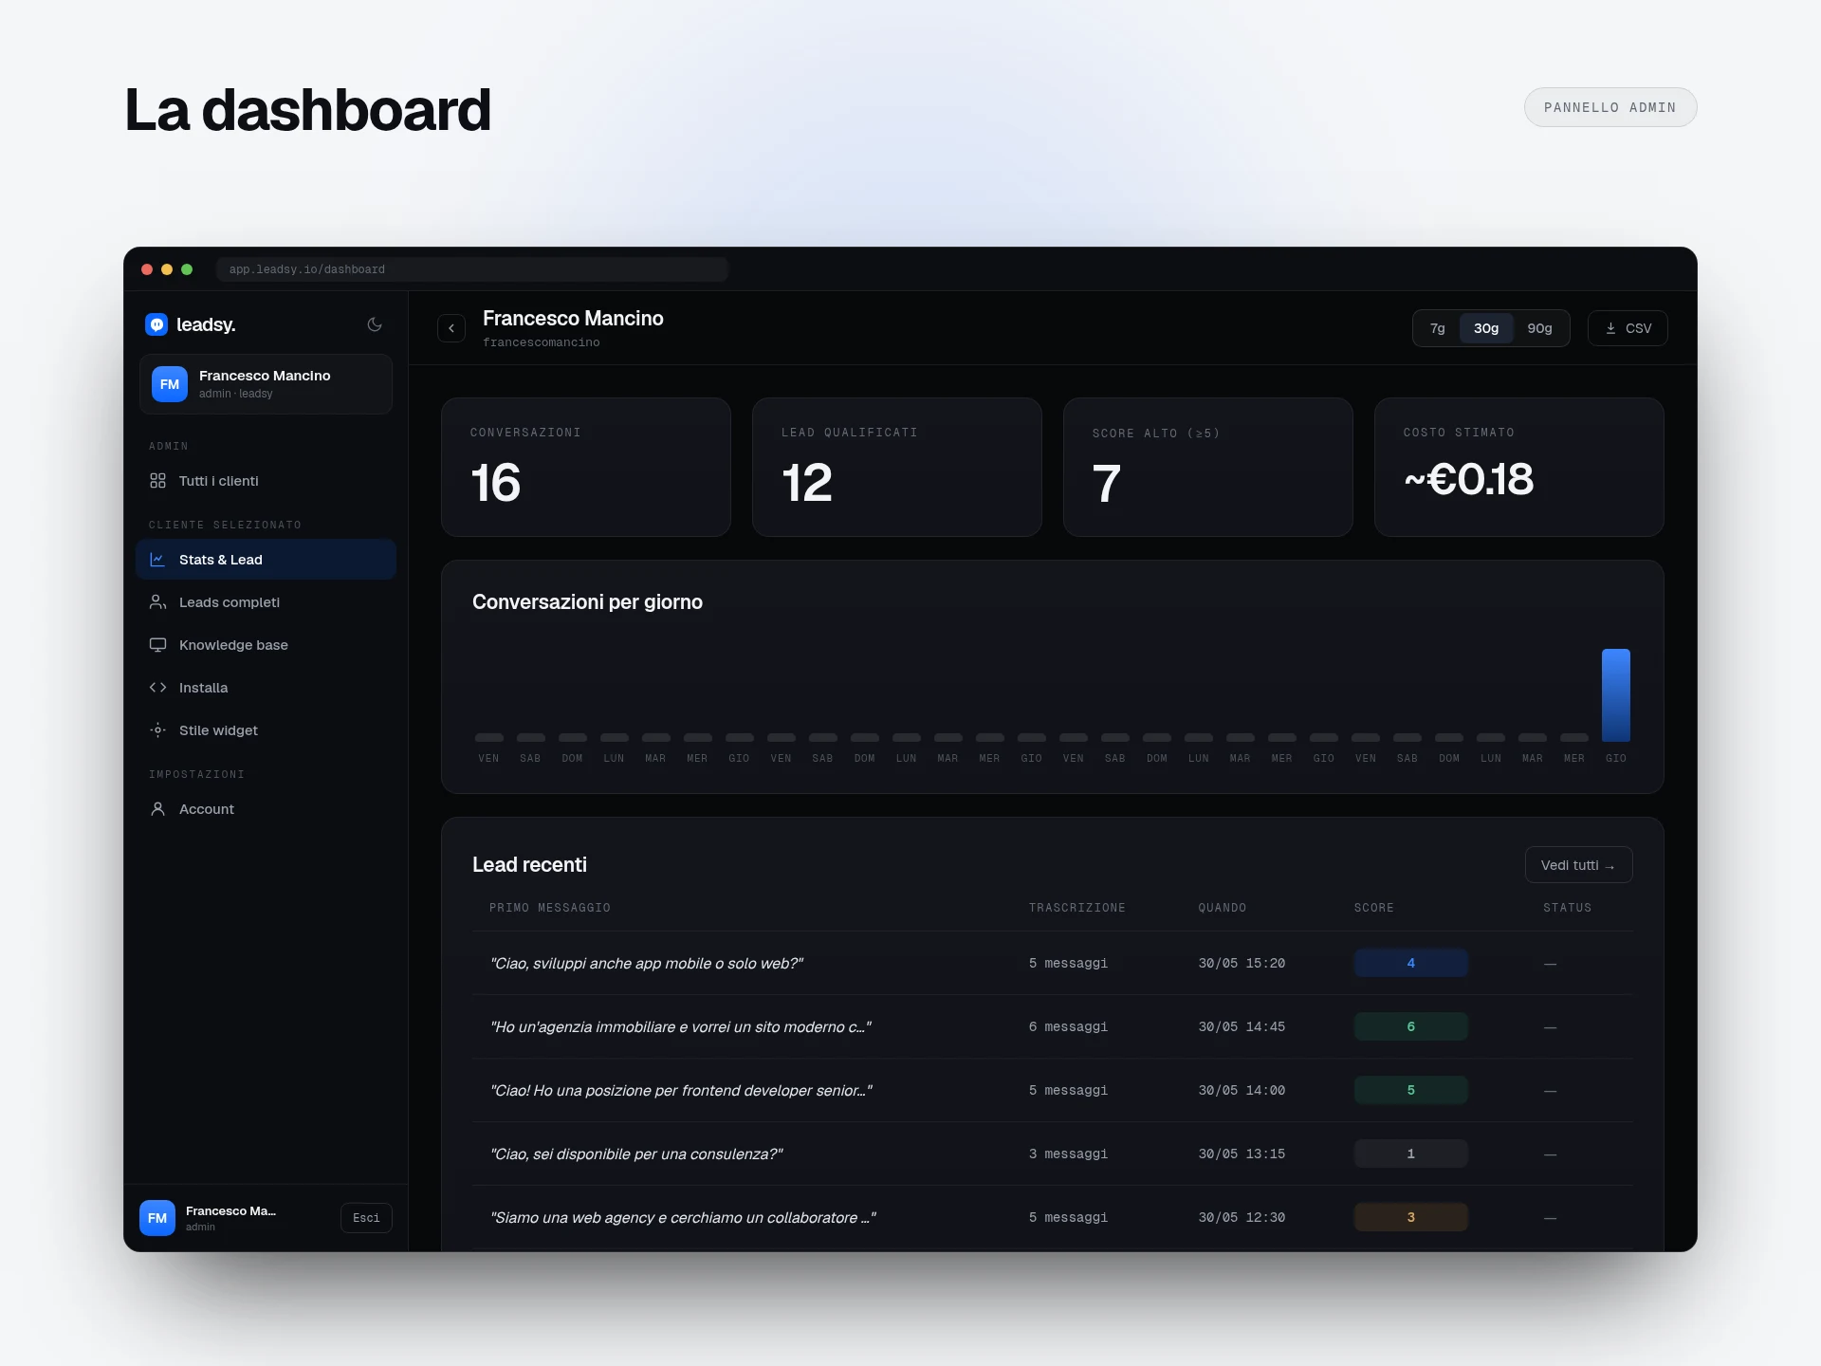Click the Lead qualificati stat card
Viewport: 1821px width, 1366px height.
(x=897, y=467)
